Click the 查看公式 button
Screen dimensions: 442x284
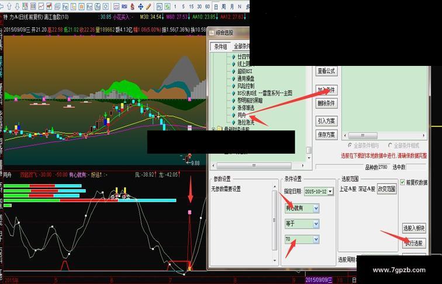point(326,71)
